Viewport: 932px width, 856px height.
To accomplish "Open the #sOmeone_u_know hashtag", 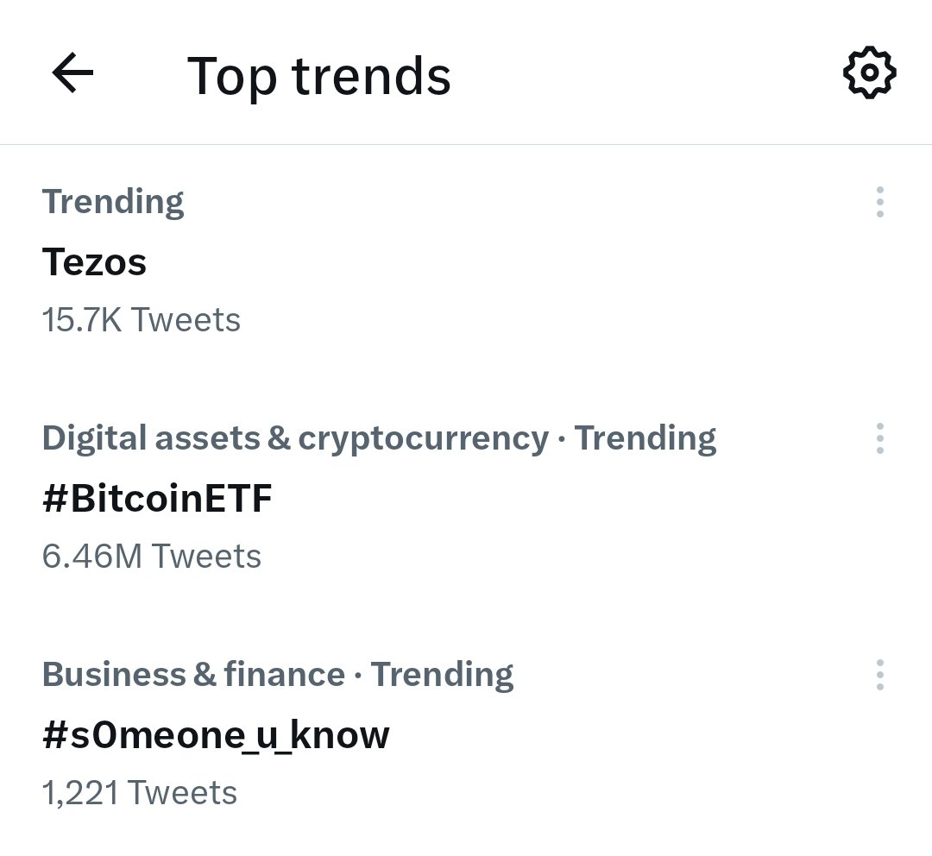I will pos(216,735).
